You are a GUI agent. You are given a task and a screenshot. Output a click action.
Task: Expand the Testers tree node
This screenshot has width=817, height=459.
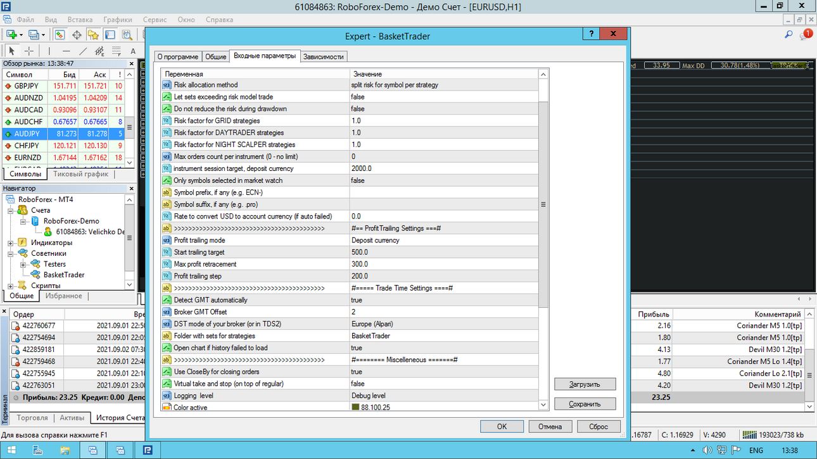(x=23, y=264)
